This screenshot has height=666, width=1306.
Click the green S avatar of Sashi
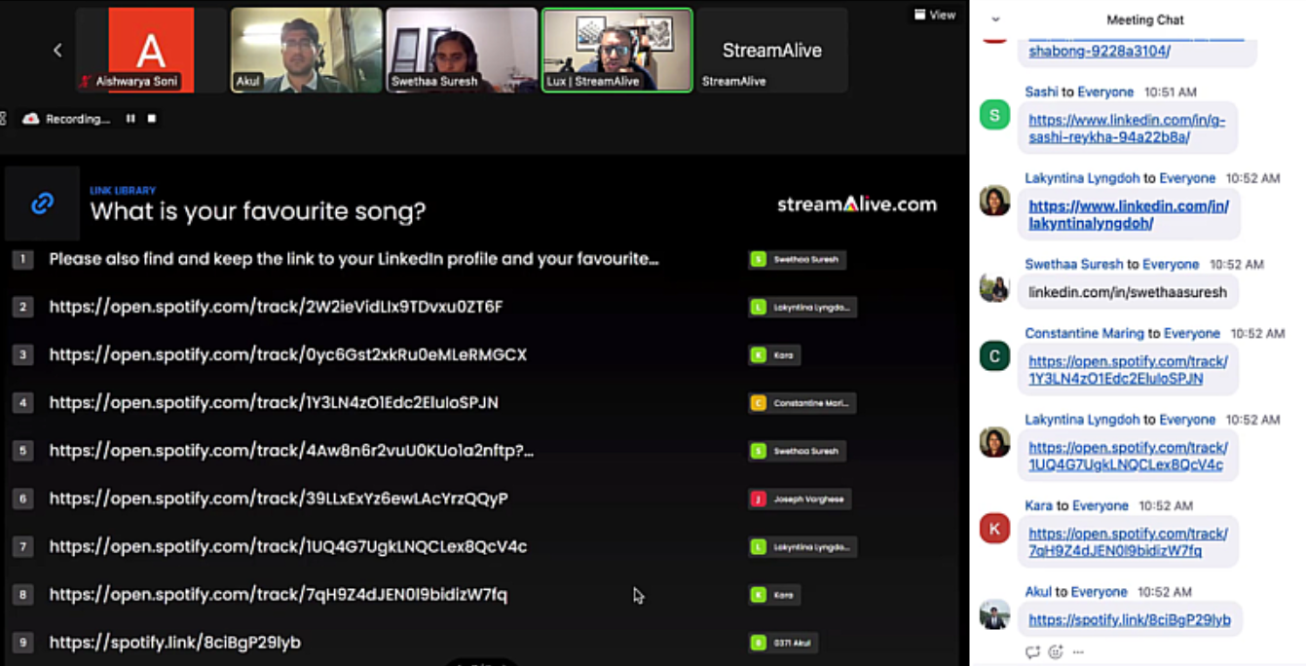[x=994, y=115]
